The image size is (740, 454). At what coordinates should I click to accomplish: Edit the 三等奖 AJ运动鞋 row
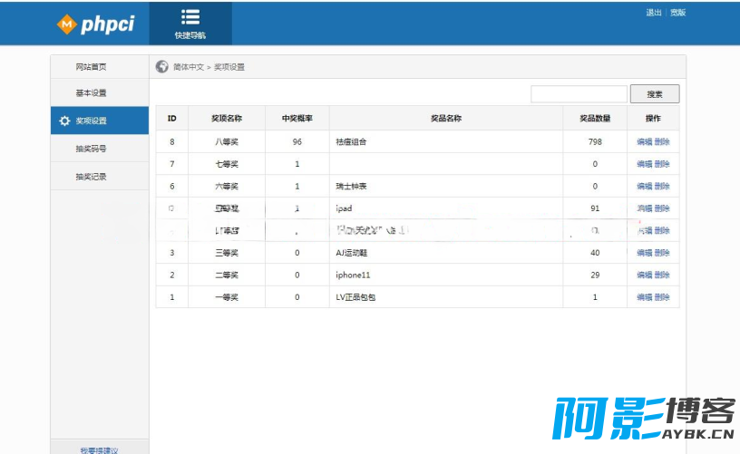click(644, 253)
